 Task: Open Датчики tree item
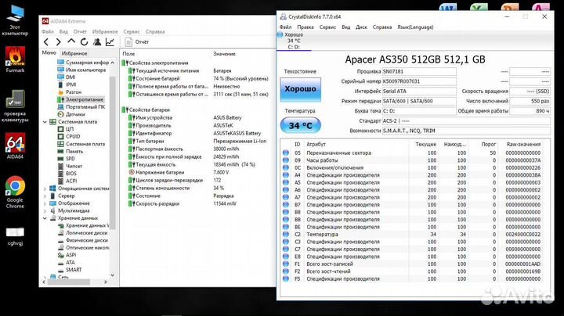(71, 114)
